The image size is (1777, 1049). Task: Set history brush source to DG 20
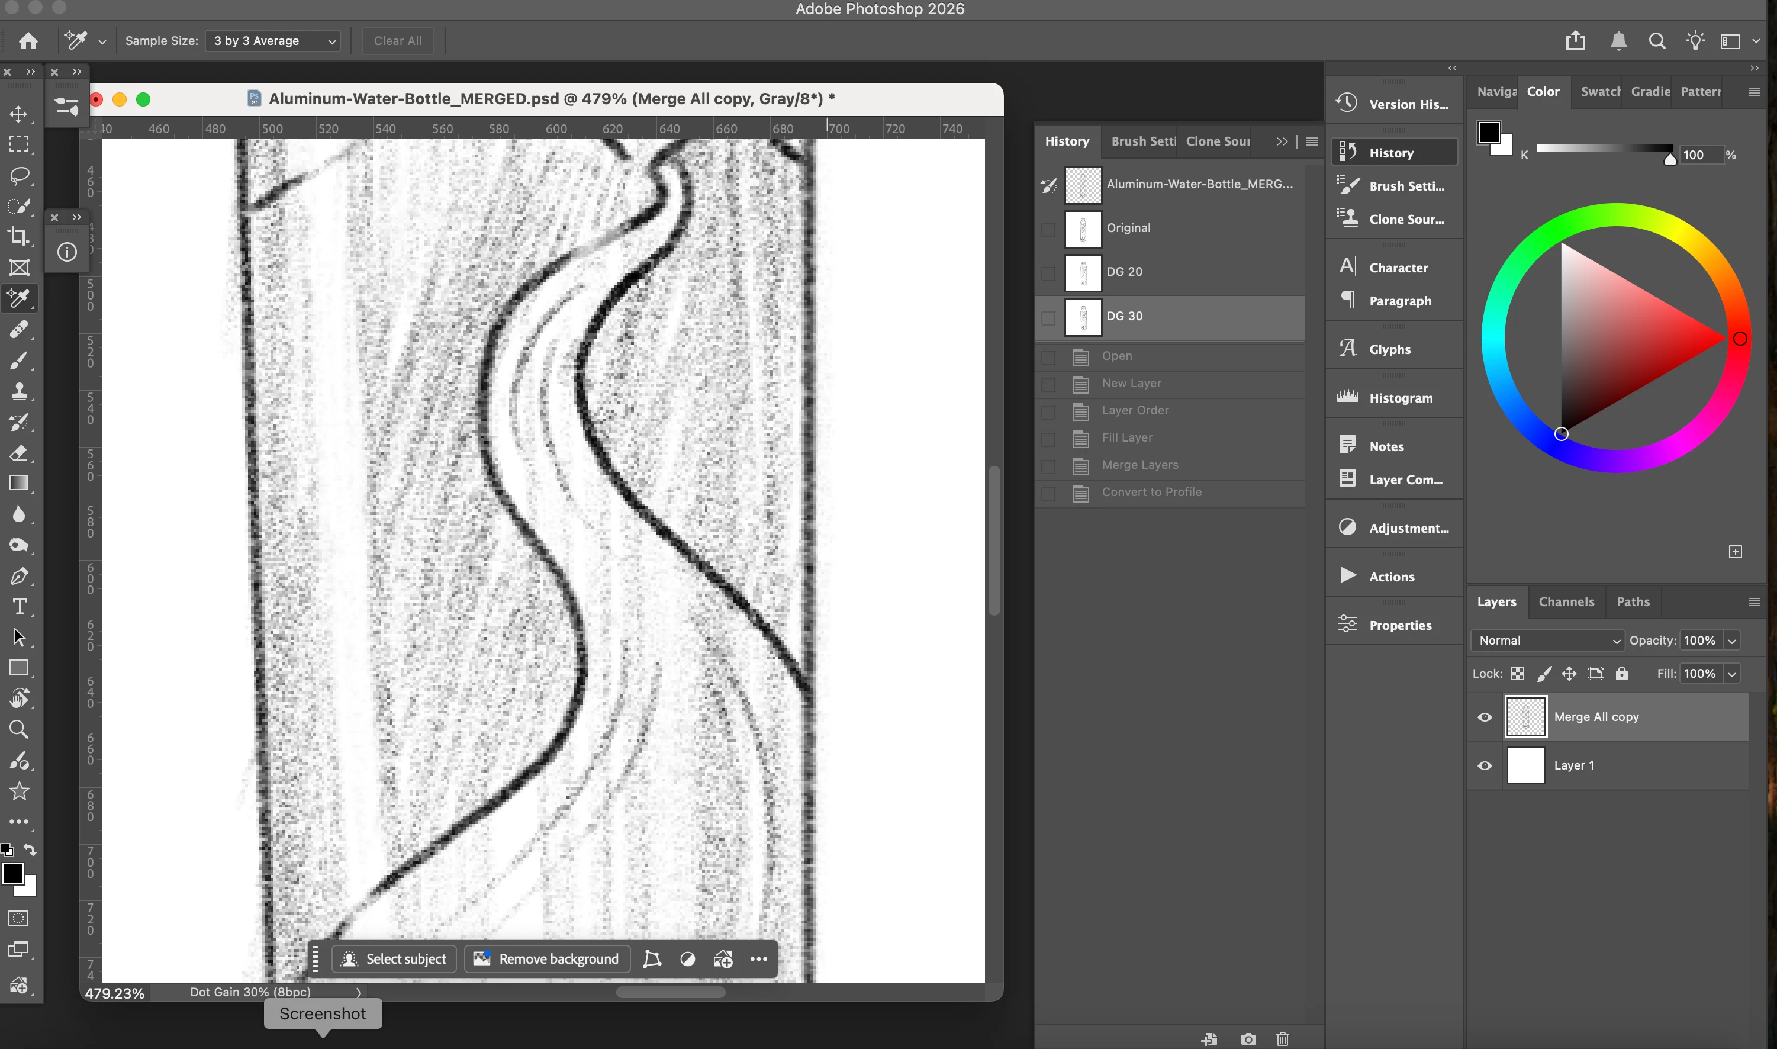(x=1048, y=273)
